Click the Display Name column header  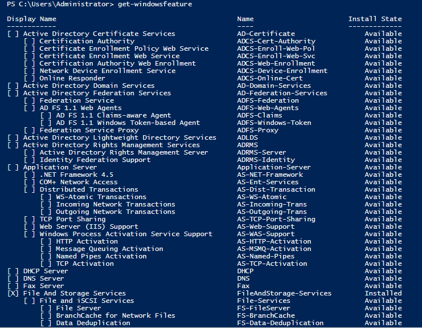31,19
